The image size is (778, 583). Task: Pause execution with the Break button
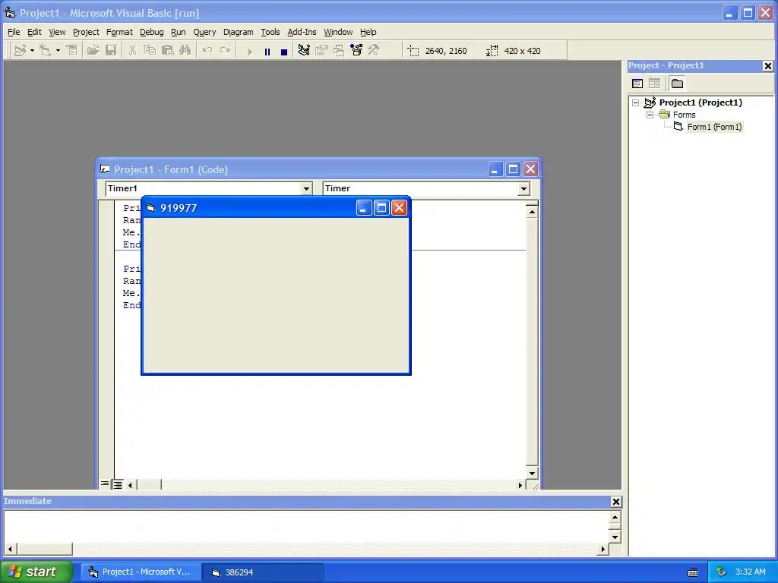pos(267,51)
